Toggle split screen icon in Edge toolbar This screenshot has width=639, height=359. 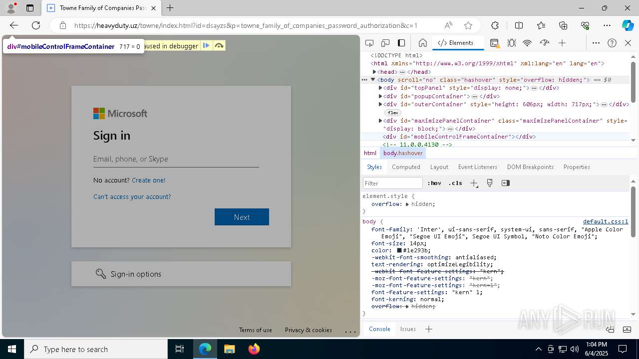tap(519, 25)
